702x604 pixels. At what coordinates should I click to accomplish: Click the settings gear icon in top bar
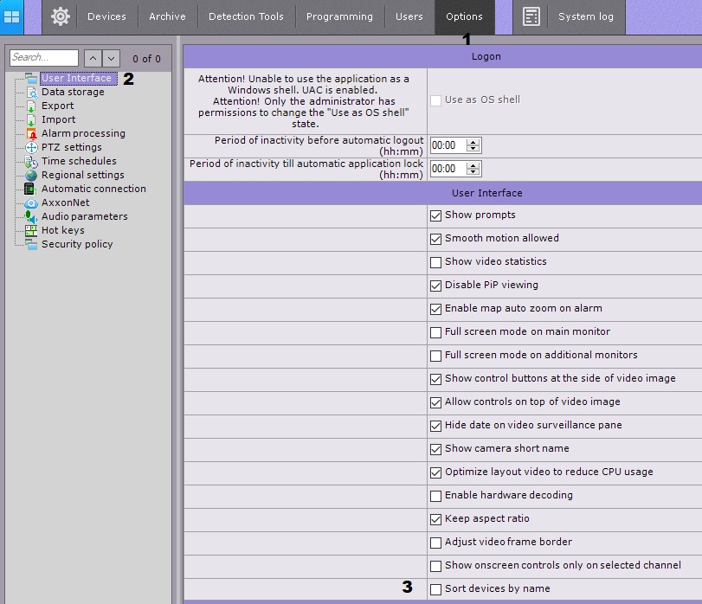click(60, 16)
